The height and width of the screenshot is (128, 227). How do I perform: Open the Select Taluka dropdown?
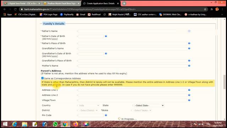pos(143,110)
